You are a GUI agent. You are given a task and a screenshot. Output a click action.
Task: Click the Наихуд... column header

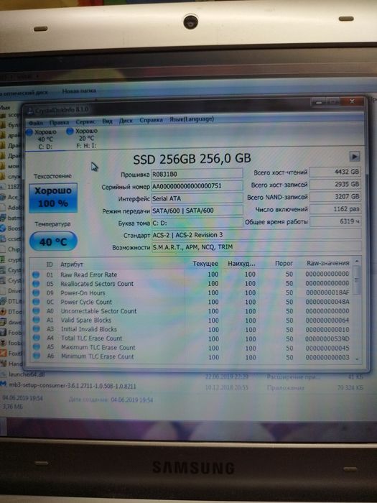pyautogui.click(x=241, y=264)
